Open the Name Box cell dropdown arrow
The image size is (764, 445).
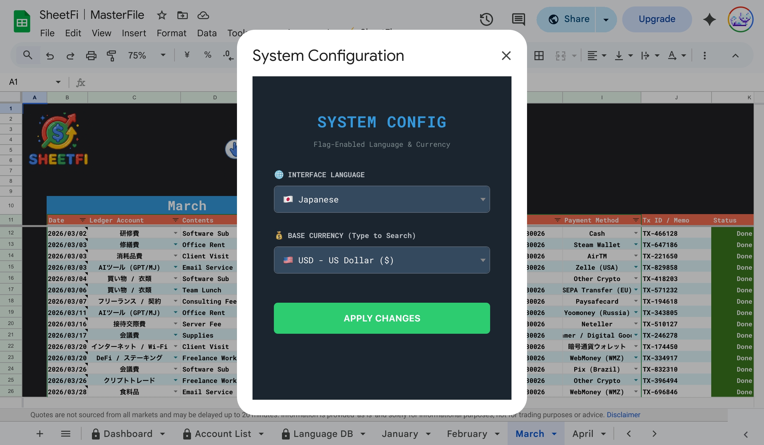(58, 82)
